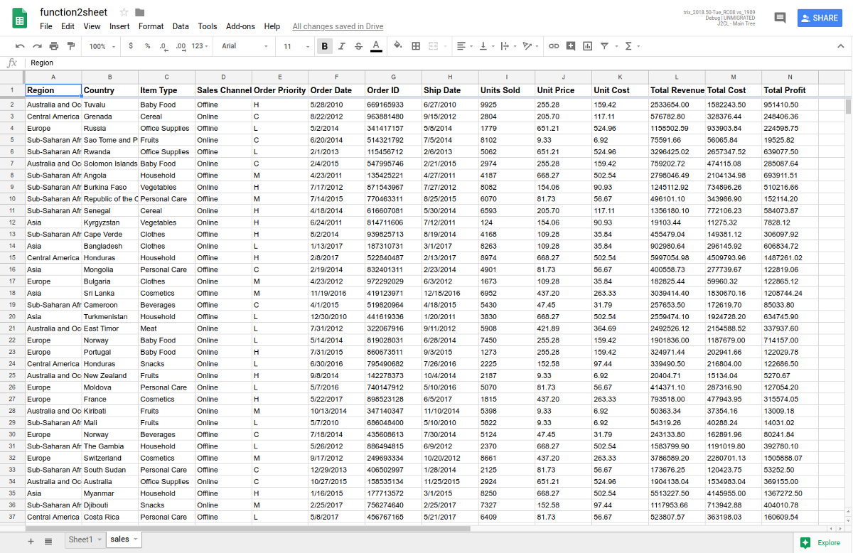This screenshot has width=853, height=553.
Task: Click the Insert link icon
Action: (x=554, y=46)
